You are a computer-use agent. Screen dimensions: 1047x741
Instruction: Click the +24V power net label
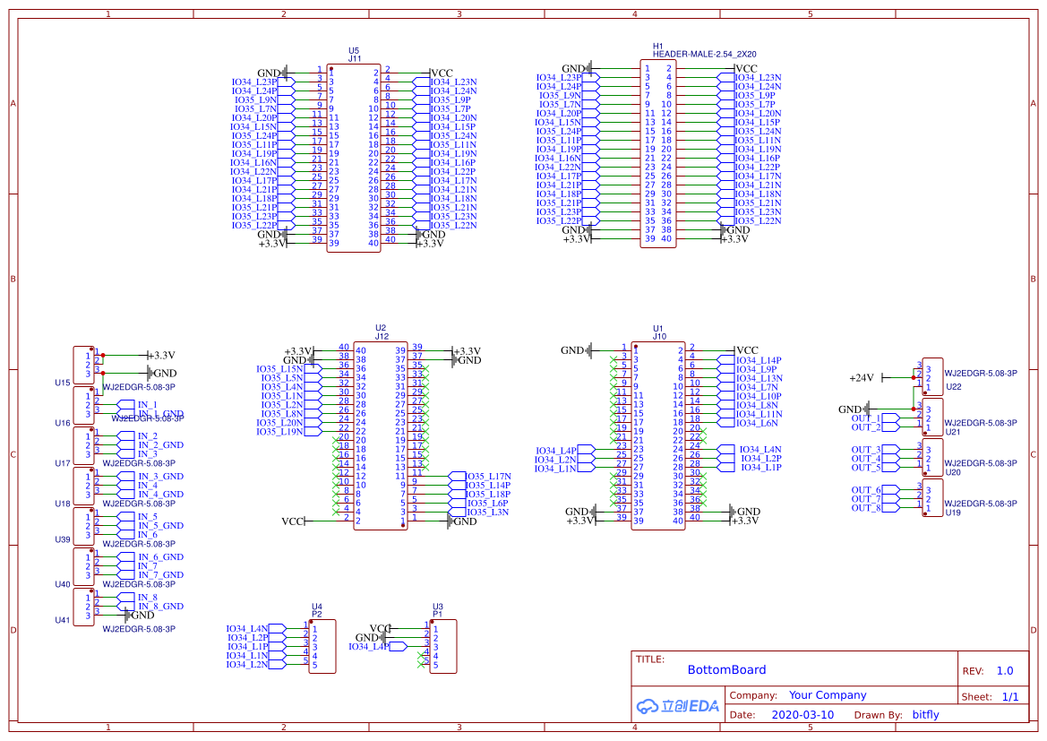pyautogui.click(x=861, y=378)
